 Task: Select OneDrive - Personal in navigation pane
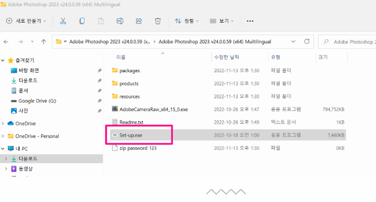[37, 136]
